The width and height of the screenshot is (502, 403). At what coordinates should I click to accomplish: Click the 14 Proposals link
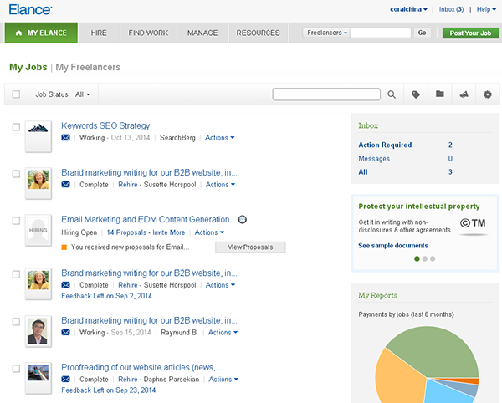click(x=126, y=232)
